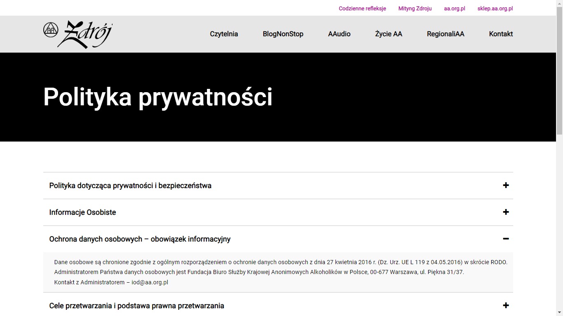This screenshot has width=563, height=316.
Task: Click the AA circle-triangle emblem in the logo
Action: (51, 30)
